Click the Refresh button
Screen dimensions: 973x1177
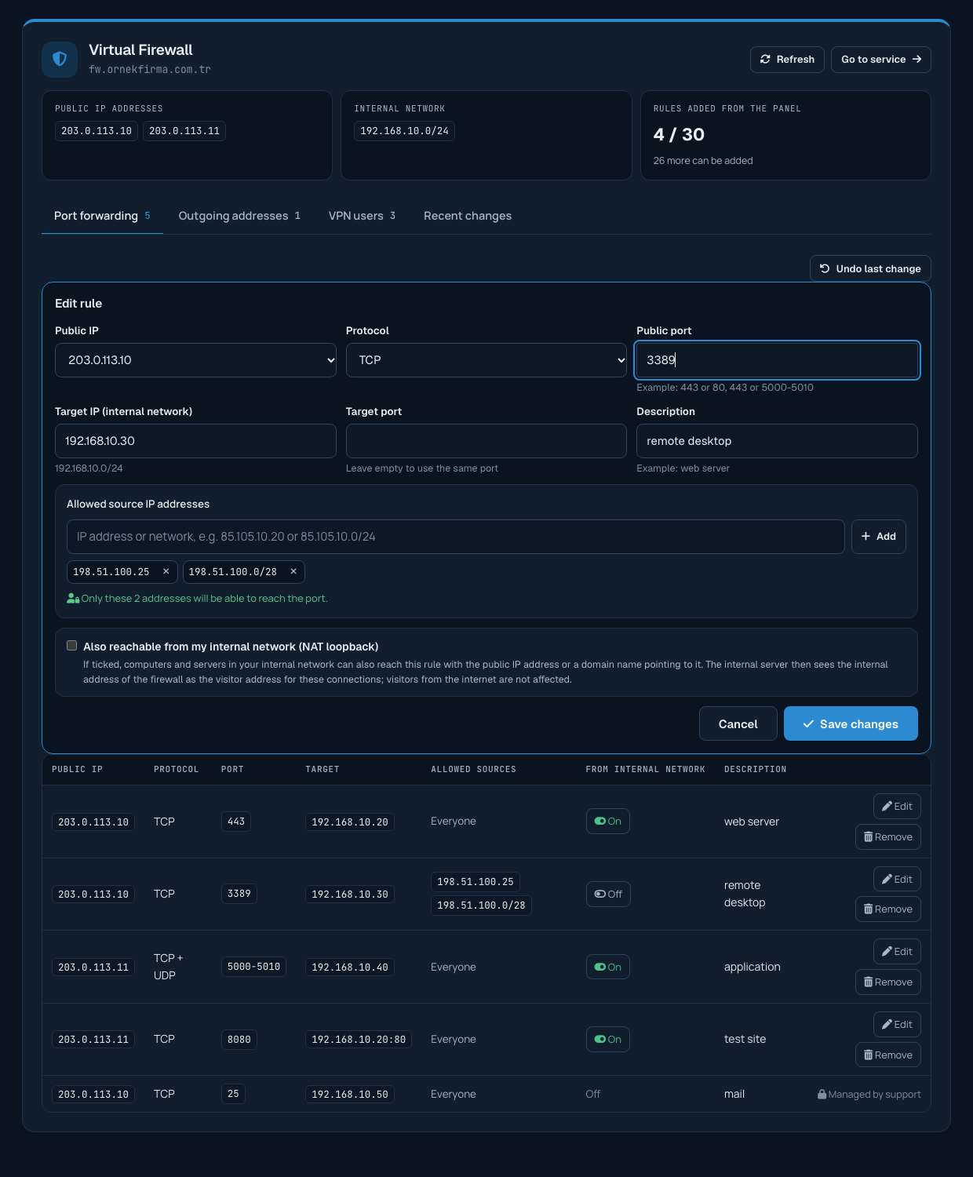(x=787, y=60)
